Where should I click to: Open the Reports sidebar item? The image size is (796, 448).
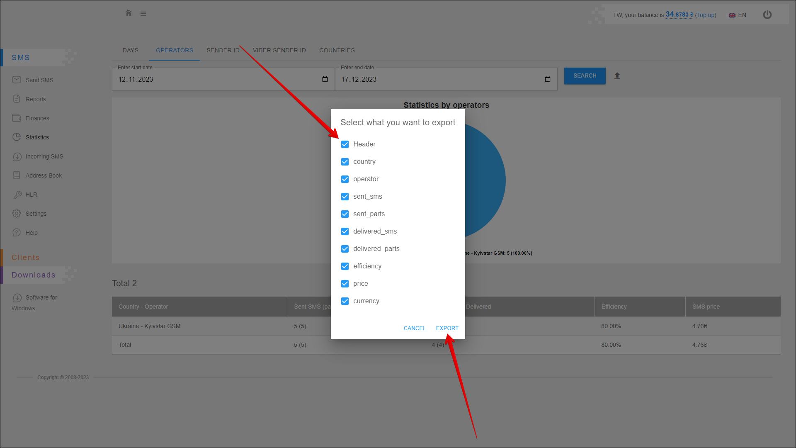[36, 99]
